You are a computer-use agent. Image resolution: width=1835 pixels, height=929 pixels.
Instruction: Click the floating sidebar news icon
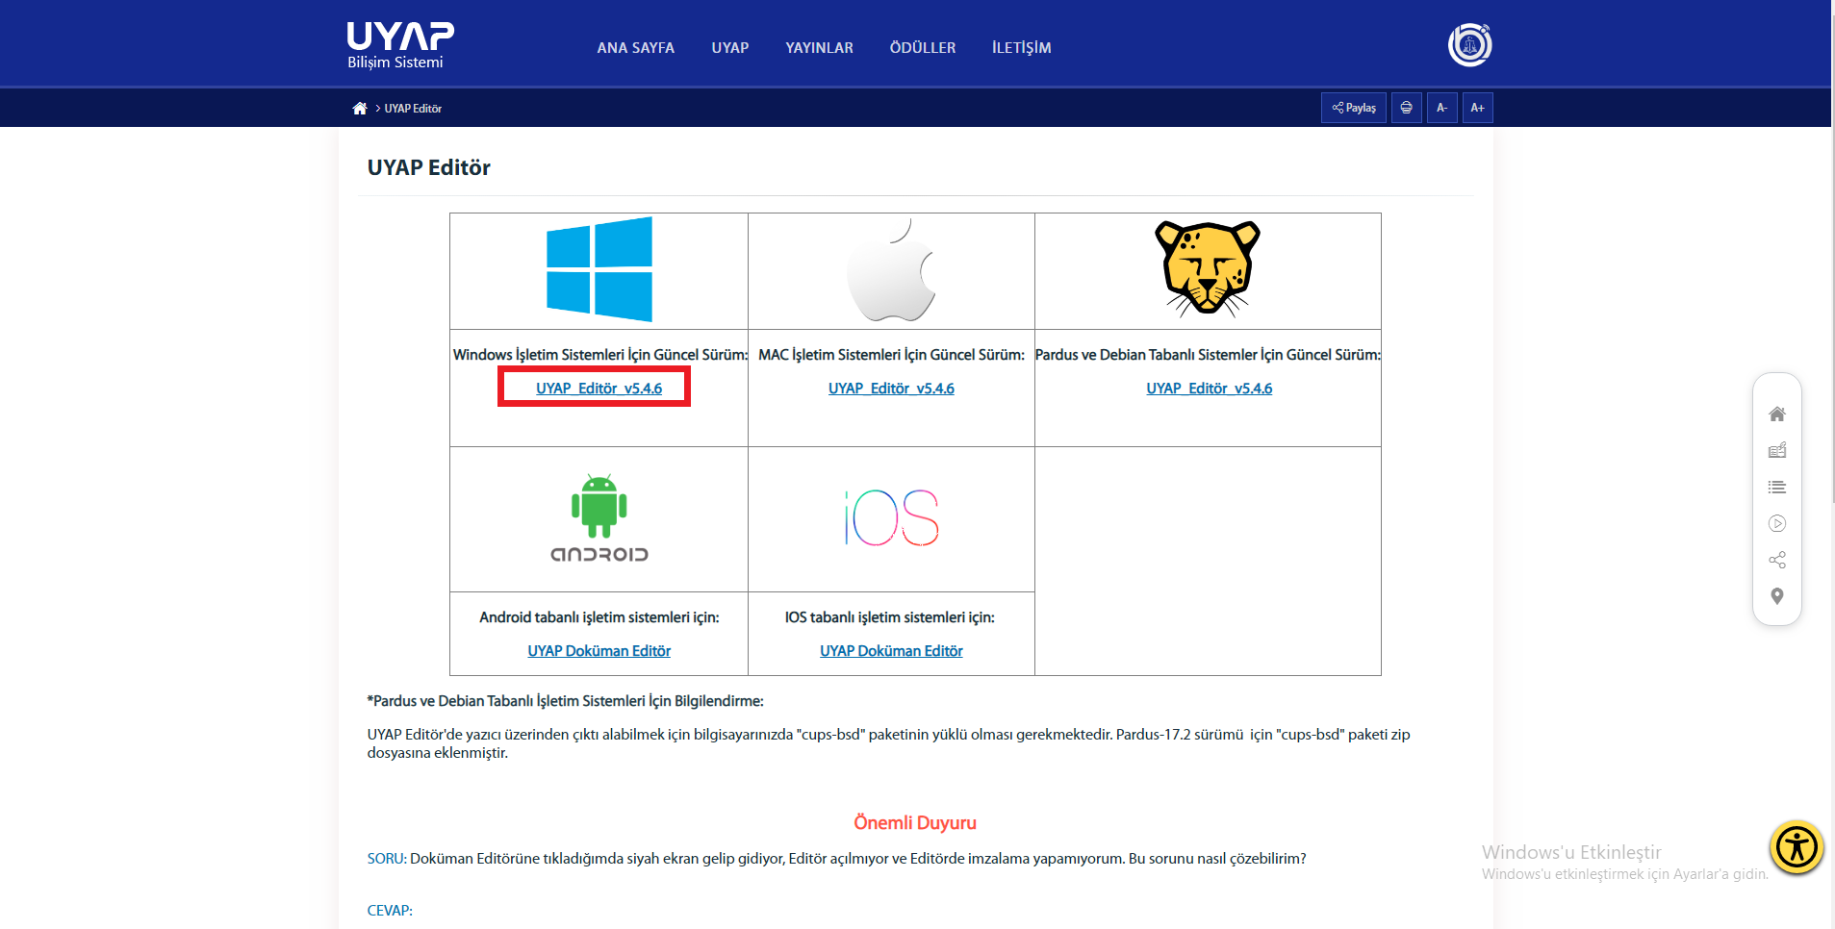tap(1776, 450)
